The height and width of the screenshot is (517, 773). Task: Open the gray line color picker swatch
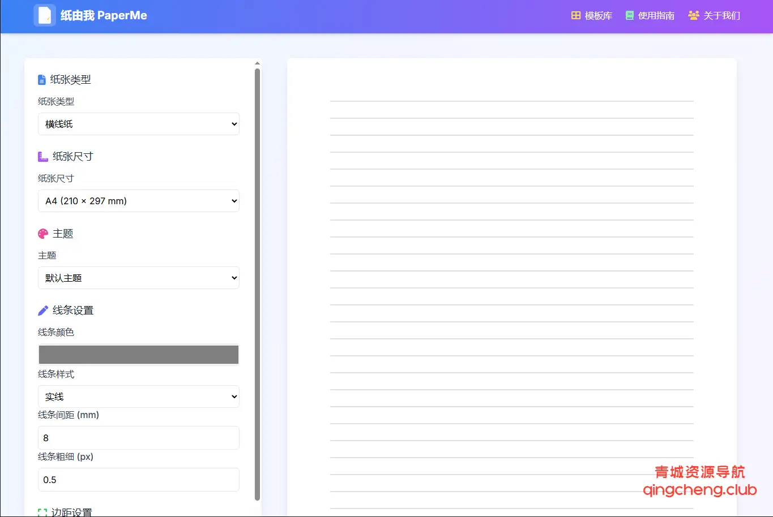tap(138, 355)
